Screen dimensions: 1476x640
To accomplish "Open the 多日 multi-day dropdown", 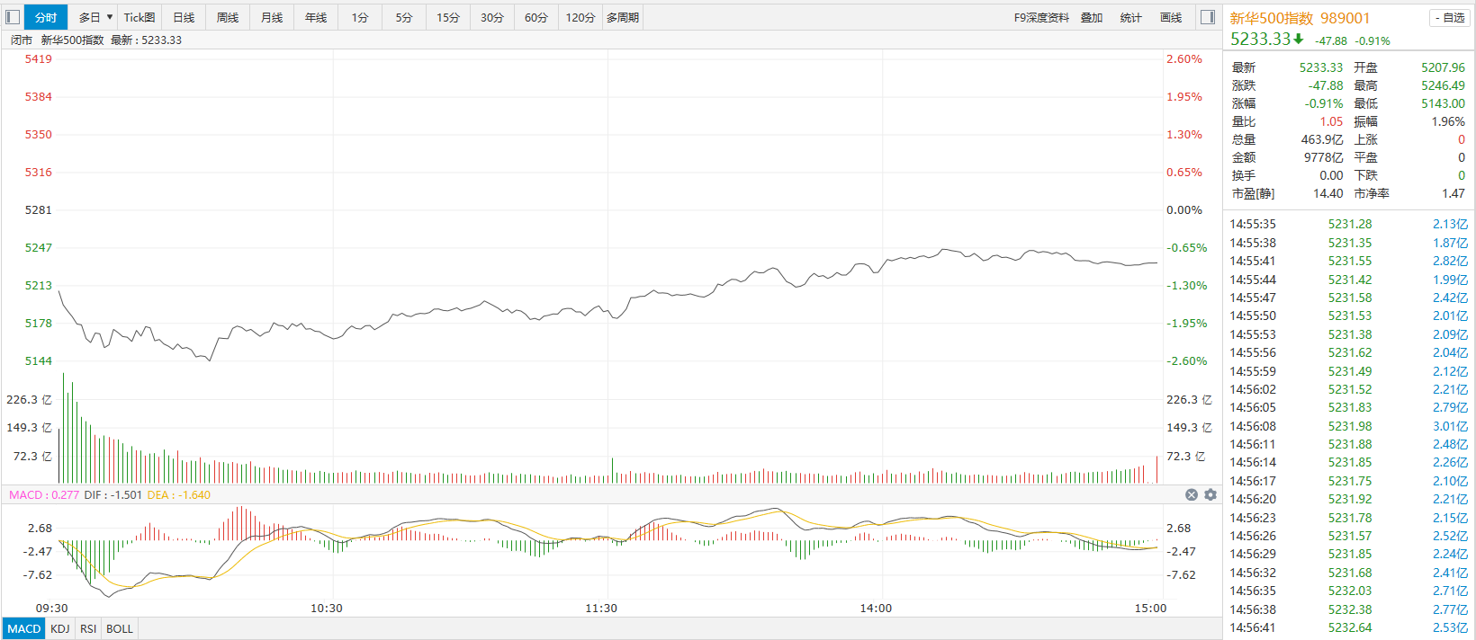I will (95, 17).
